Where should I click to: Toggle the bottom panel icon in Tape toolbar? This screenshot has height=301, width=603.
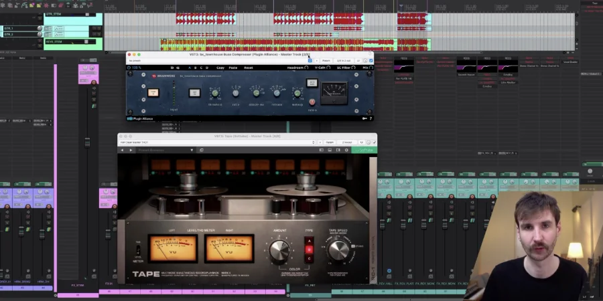[330, 150]
